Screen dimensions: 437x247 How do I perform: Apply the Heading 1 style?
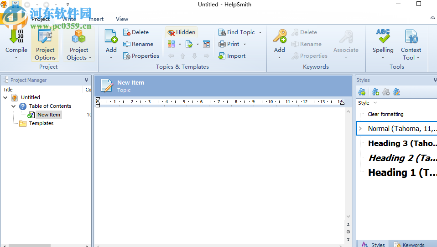pyautogui.click(x=402, y=172)
